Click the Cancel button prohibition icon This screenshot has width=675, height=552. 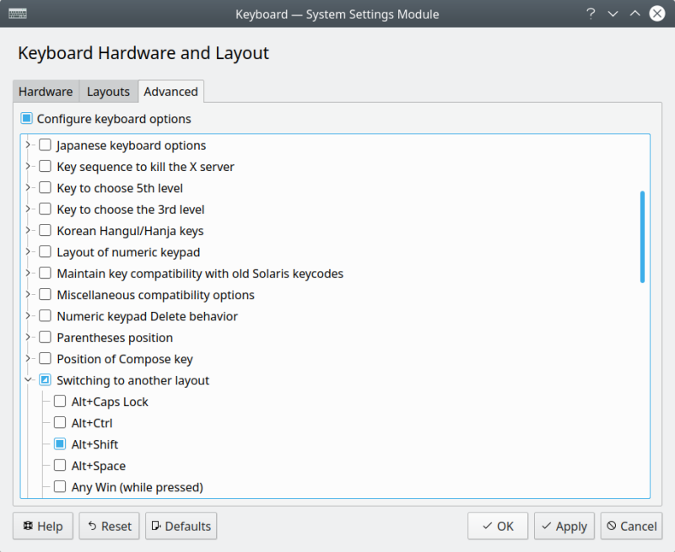coord(611,526)
